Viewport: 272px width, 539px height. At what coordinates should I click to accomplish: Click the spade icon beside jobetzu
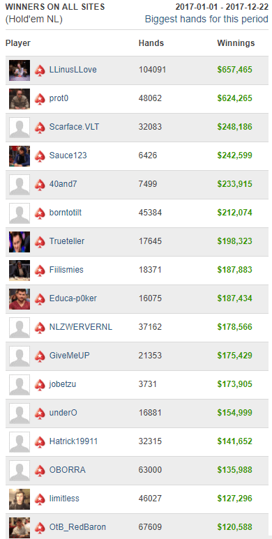click(x=40, y=384)
